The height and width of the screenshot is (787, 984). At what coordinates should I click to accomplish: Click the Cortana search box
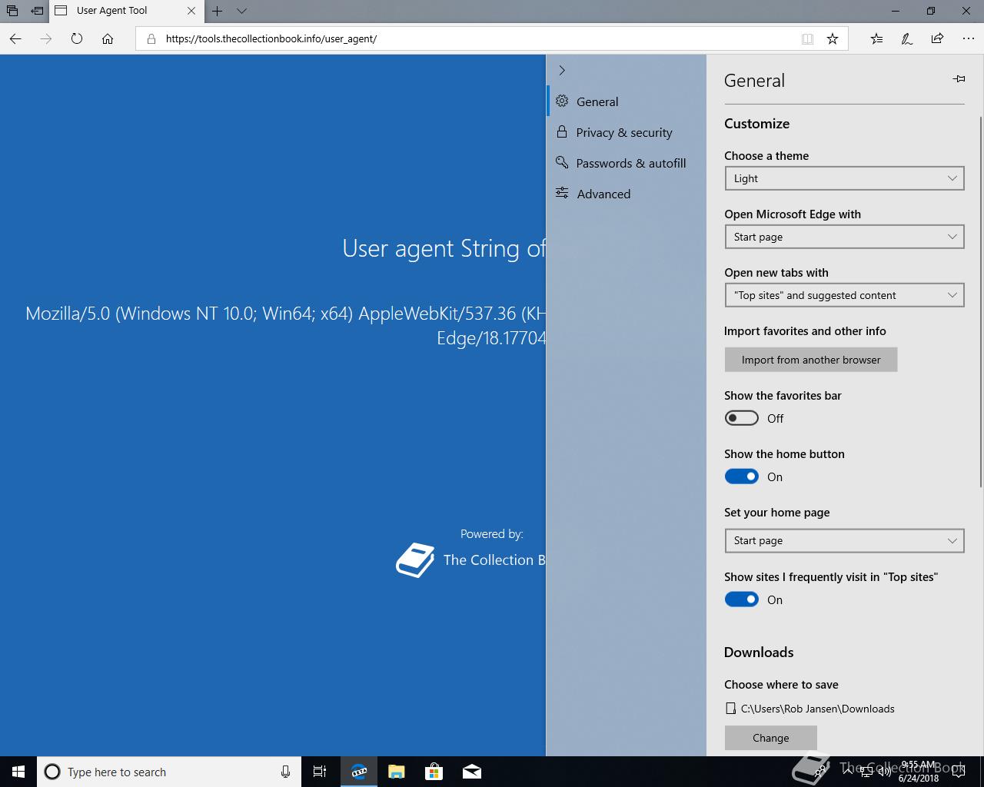(168, 772)
